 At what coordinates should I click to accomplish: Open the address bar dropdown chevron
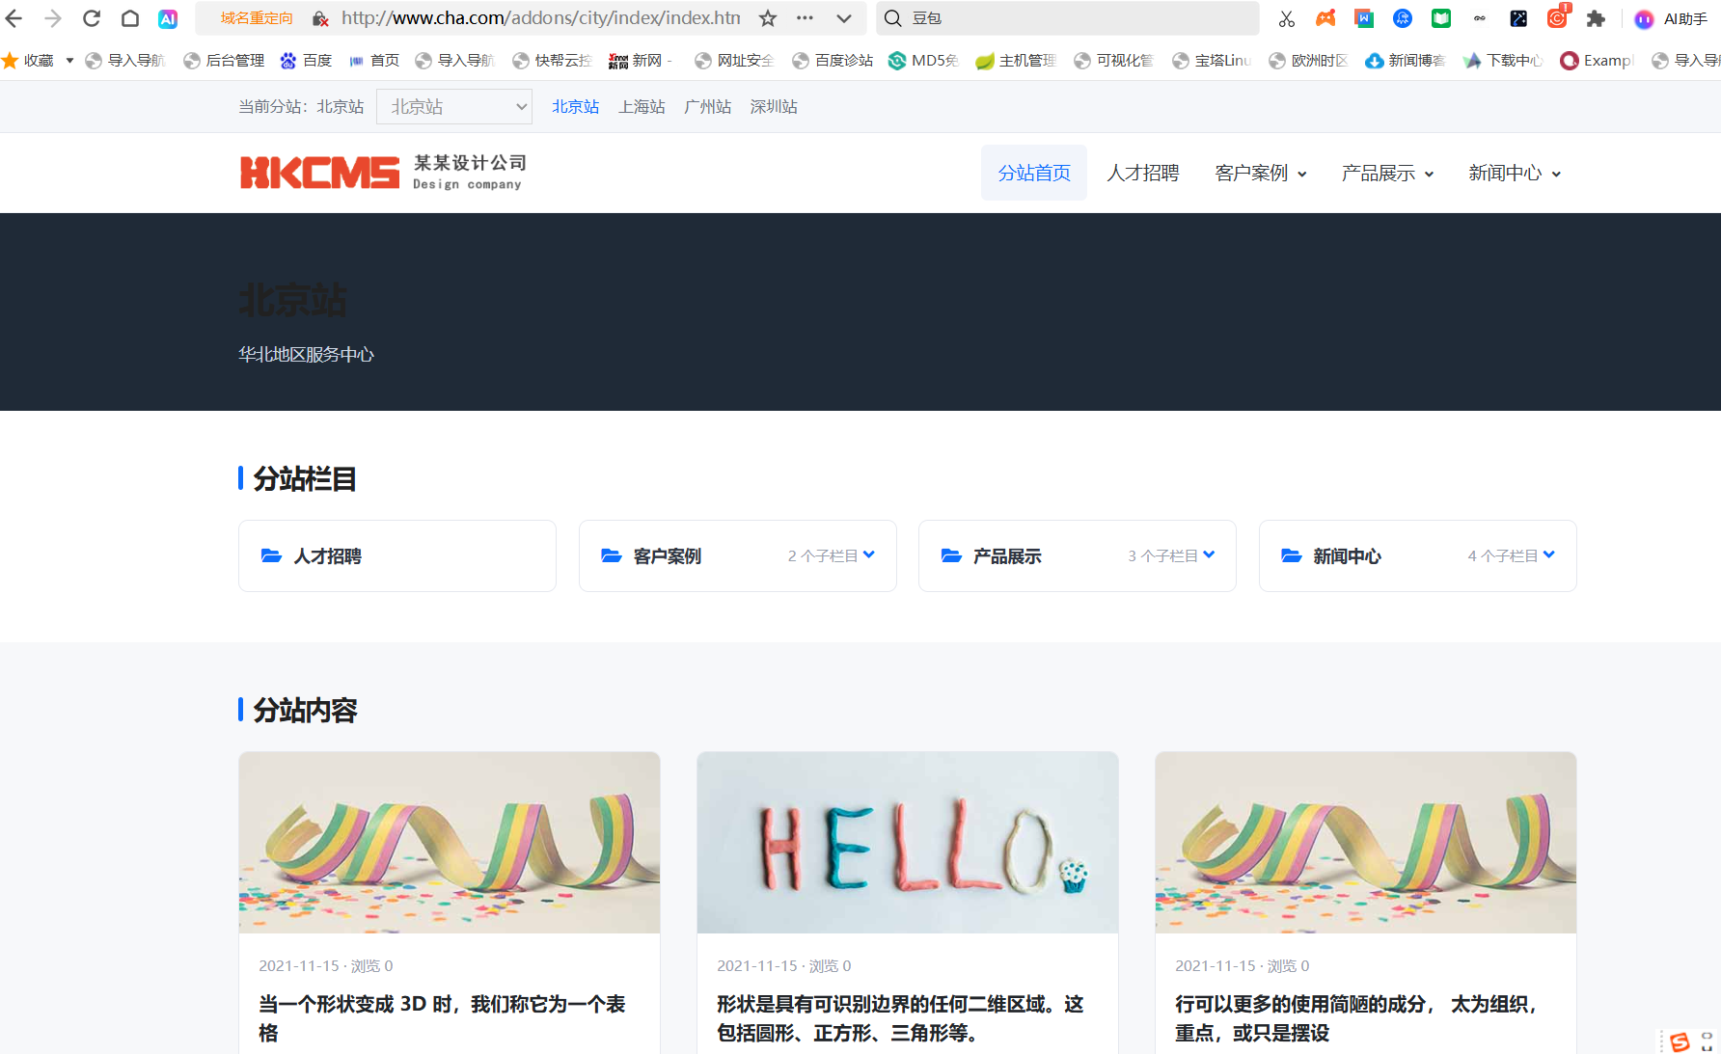pos(844,18)
